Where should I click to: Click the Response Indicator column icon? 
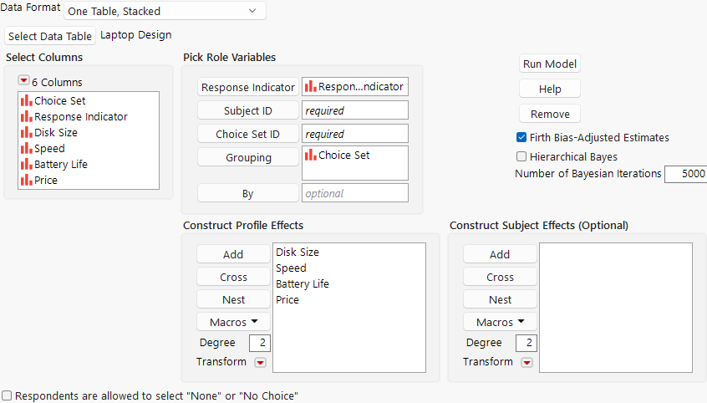[27, 117]
